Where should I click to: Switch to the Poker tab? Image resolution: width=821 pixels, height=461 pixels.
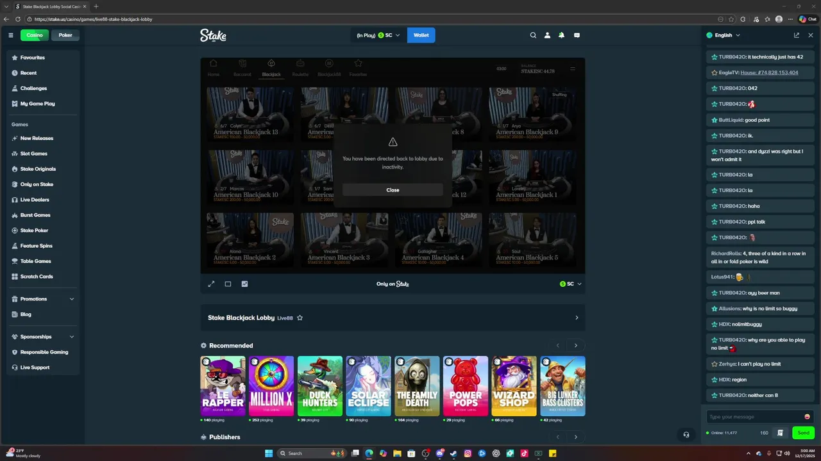pyautogui.click(x=65, y=35)
